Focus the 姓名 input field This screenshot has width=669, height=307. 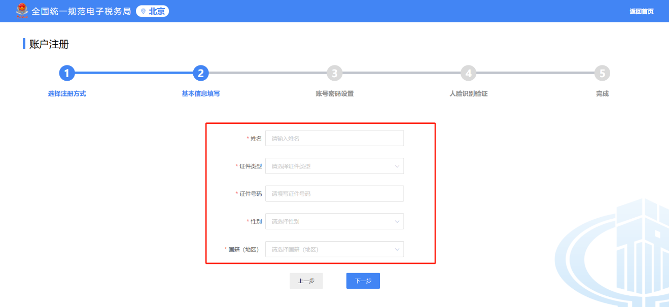click(x=335, y=138)
